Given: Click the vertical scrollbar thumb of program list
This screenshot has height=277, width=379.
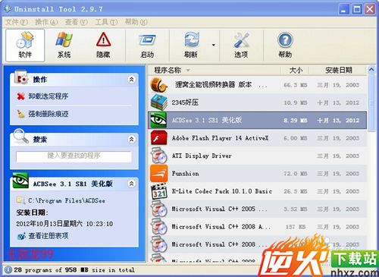Looking at the screenshot, I should tap(371, 103).
